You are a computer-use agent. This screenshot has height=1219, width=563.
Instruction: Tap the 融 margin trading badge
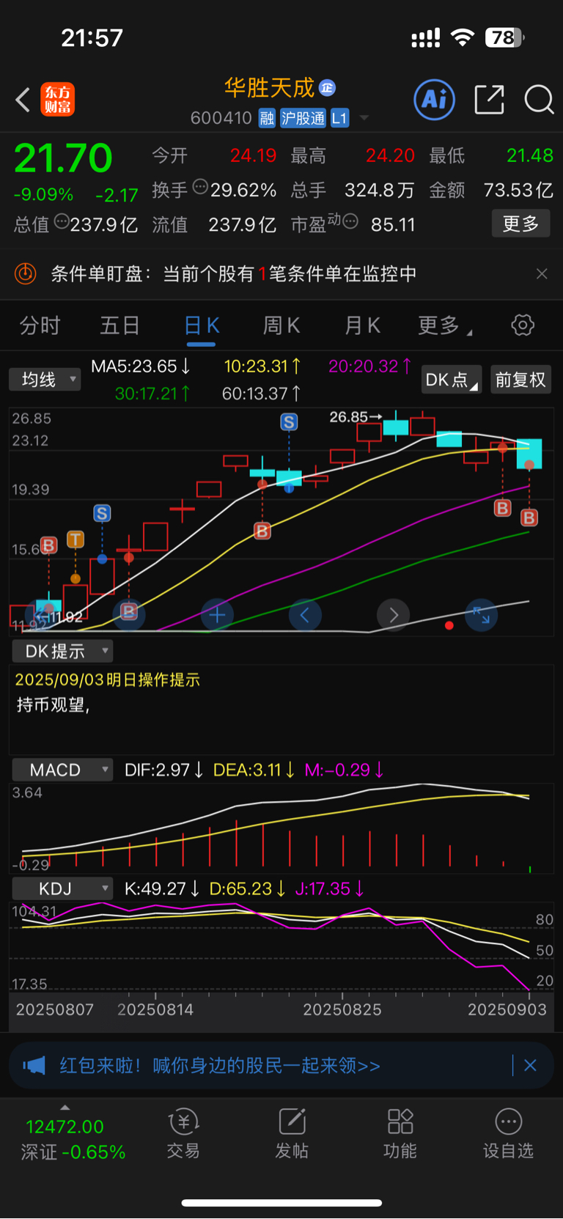(x=267, y=118)
